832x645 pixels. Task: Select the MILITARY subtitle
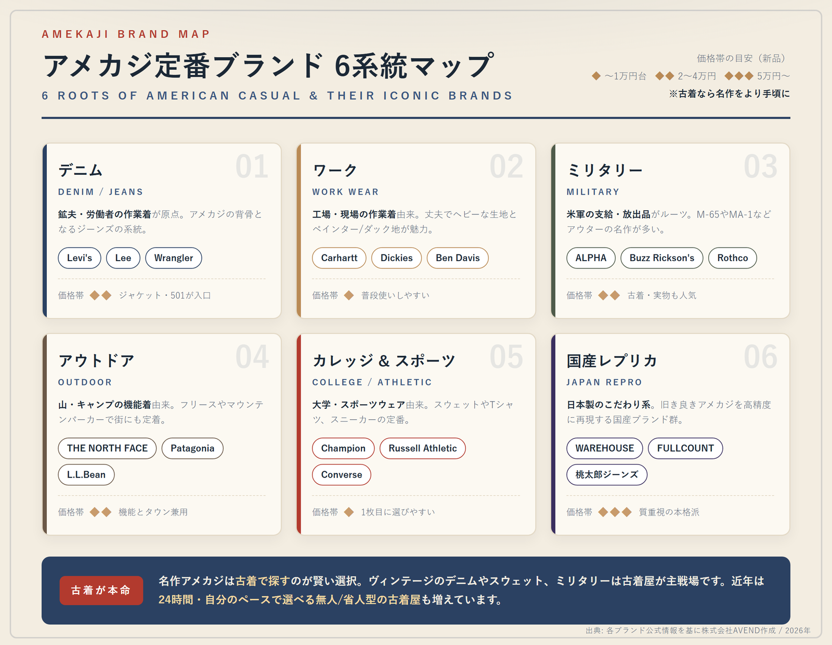593,192
